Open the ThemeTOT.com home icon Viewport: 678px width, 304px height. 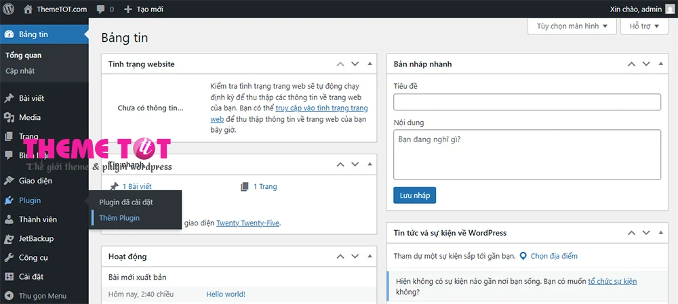point(28,9)
